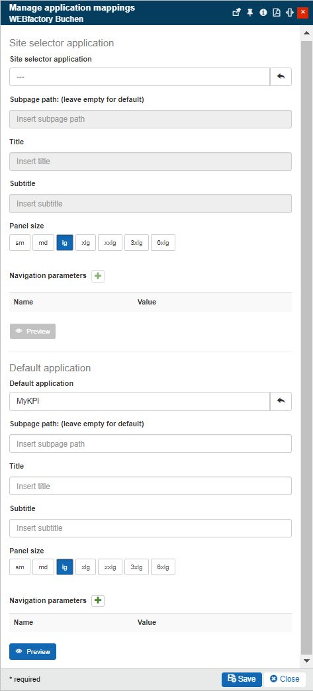Screen dimensions: 313x691
Task: Select xlg panel size for Site selector
Action: (85, 243)
